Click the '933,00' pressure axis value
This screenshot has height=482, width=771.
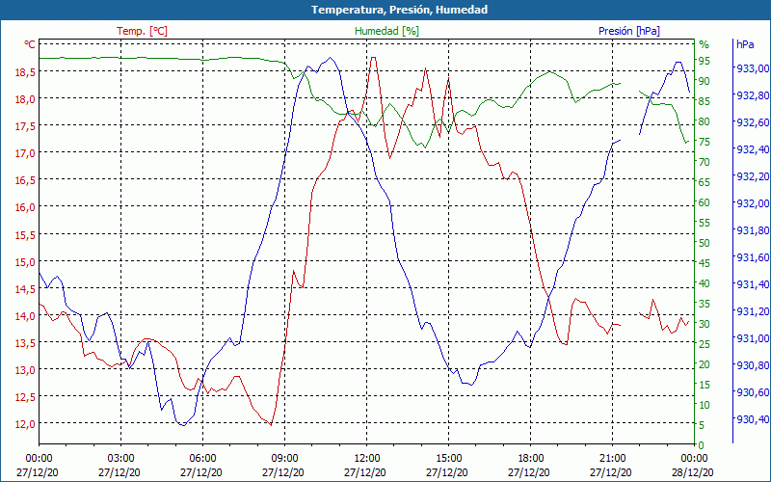pos(752,68)
